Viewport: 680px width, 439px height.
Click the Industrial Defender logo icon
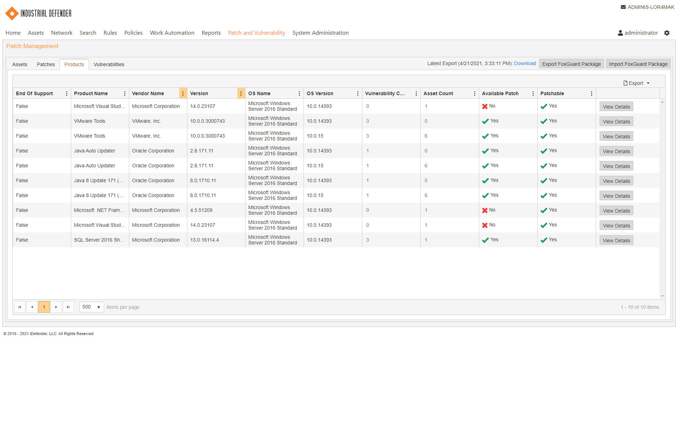[11, 13]
